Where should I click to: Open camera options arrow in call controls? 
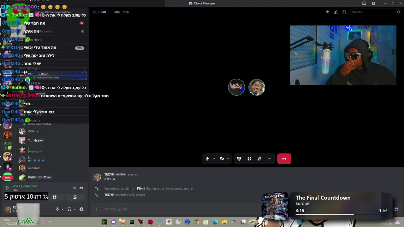pyautogui.click(x=228, y=159)
